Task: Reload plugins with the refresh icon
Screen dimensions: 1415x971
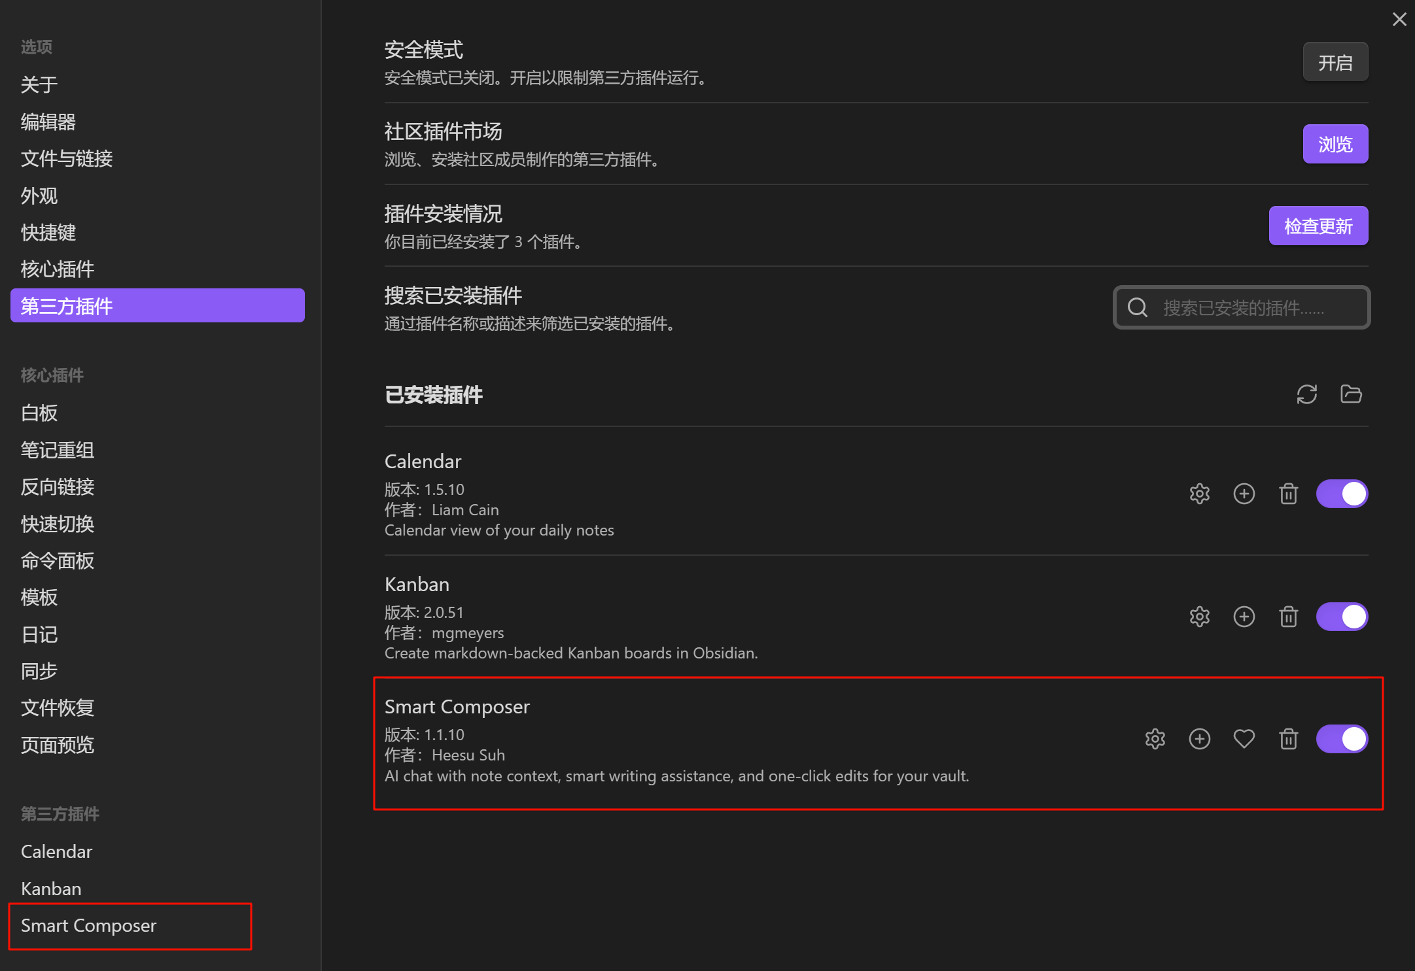Action: click(1306, 394)
